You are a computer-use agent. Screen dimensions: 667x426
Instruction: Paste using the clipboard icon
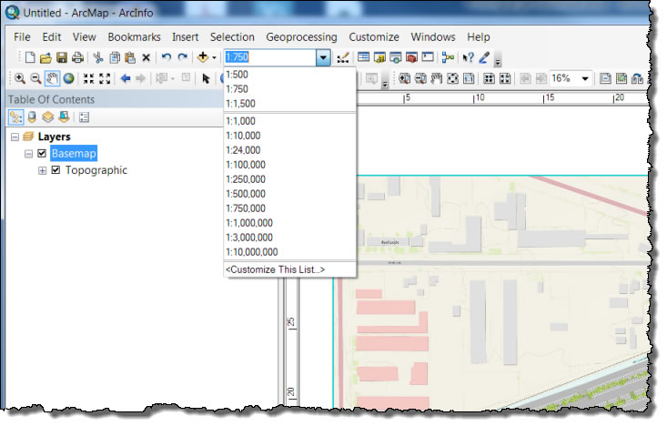[x=130, y=57]
